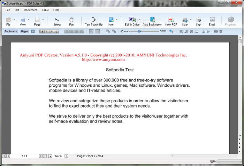
Task: Click the page size 215.9 x 279.4 text
Action: [x=90, y=156]
